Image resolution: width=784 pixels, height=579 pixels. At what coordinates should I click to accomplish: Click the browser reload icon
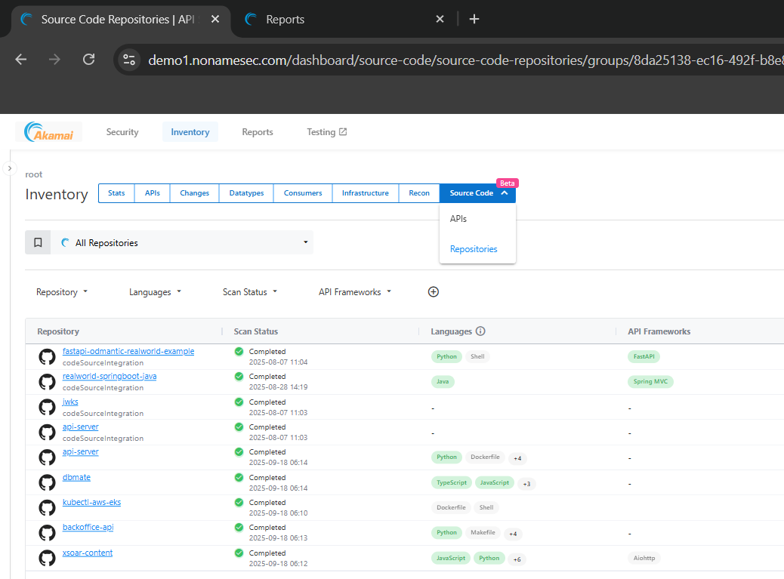88,60
